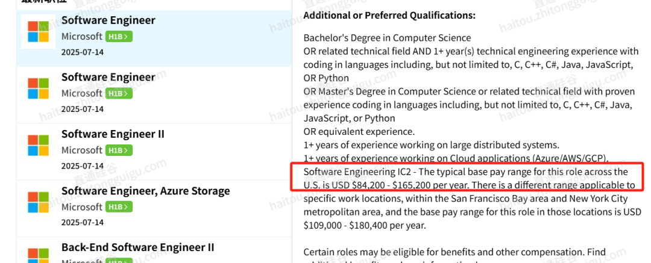Open H1B badge under Software Engineer II
Viewport: 651px width, 263px height.
pyautogui.click(x=119, y=150)
